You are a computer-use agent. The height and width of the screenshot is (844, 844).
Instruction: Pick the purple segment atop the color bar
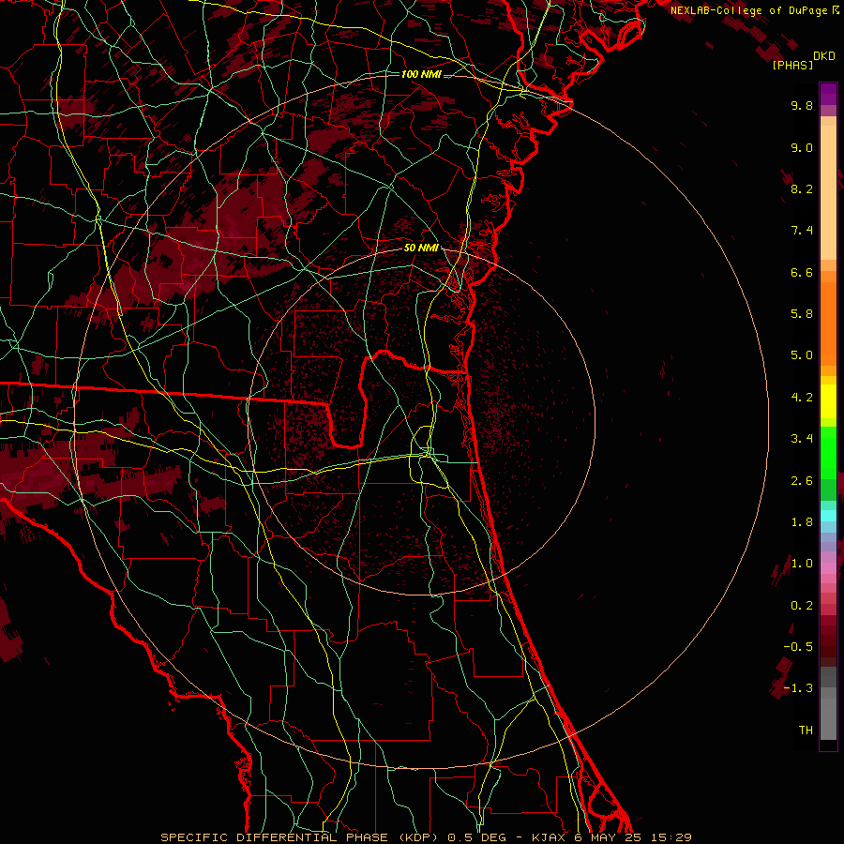click(828, 94)
